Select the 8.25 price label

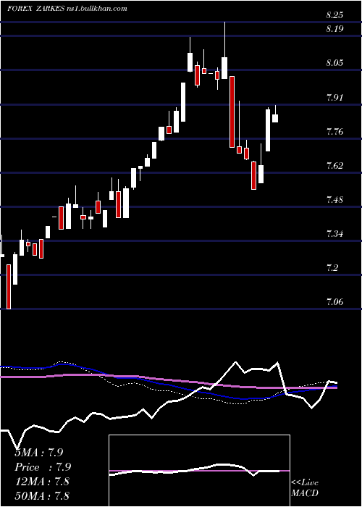pos(334,15)
